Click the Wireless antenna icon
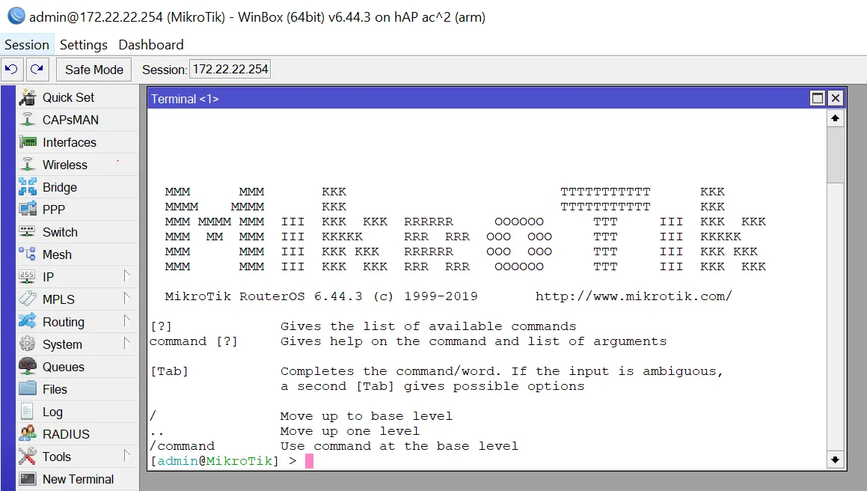The image size is (867, 491). (27, 165)
